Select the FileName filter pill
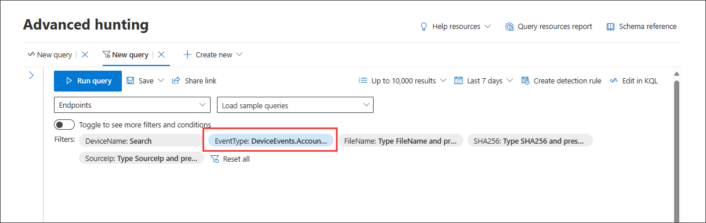706x223 pixels. tap(400, 141)
